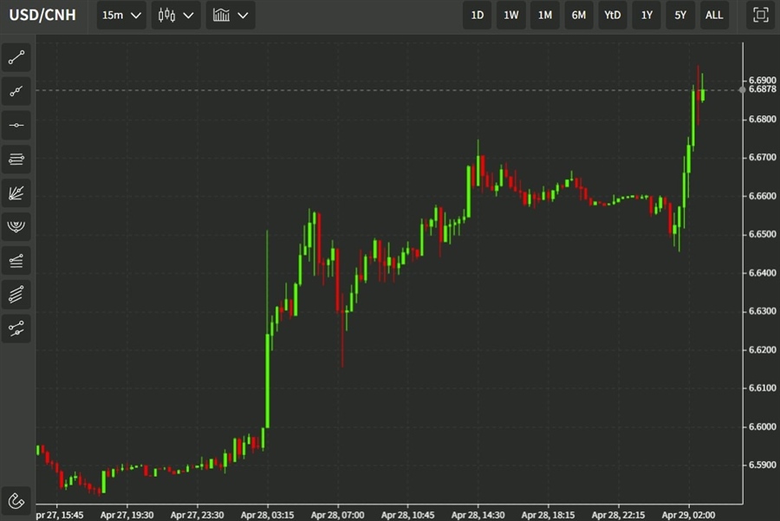
Task: Click the 6.6700 price axis label
Action: 762,157
